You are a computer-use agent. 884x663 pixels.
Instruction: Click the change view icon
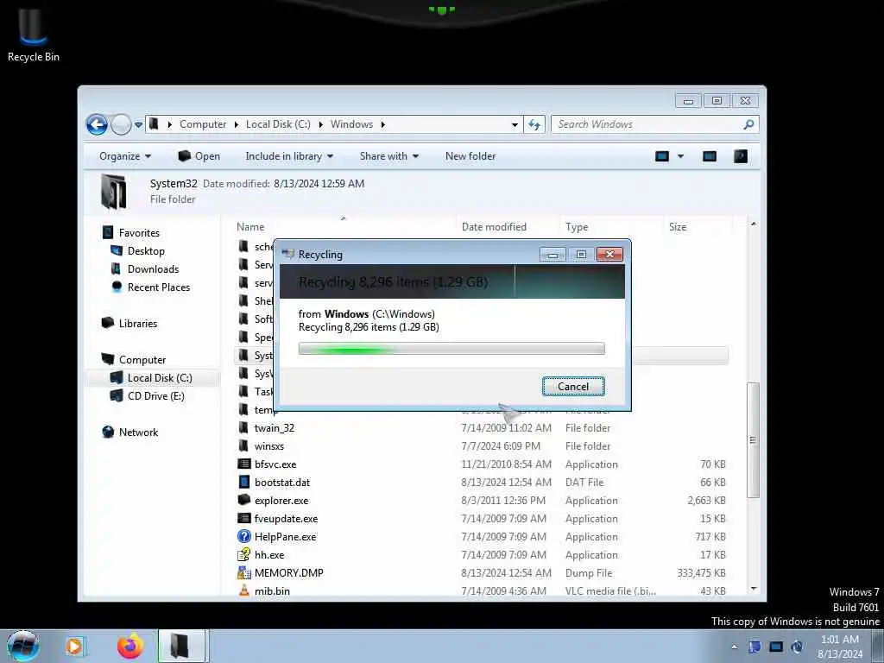pyautogui.click(x=662, y=156)
